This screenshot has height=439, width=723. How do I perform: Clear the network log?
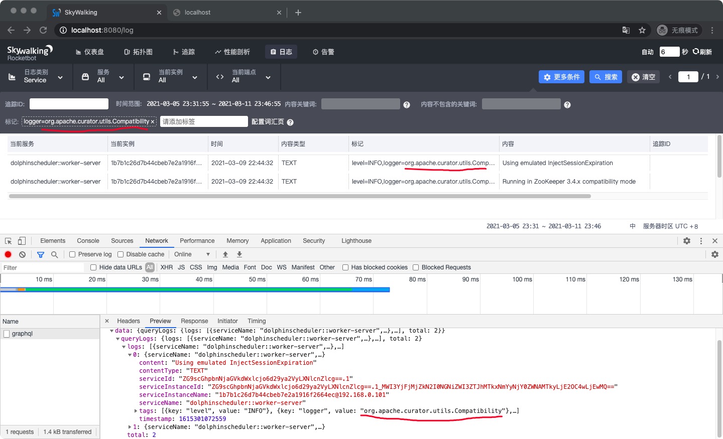click(22, 254)
